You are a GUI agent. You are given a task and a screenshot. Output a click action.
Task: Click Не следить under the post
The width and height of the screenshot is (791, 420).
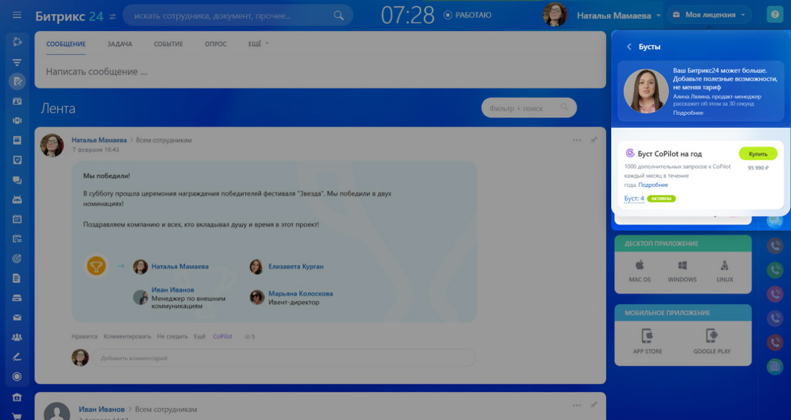[x=172, y=336]
